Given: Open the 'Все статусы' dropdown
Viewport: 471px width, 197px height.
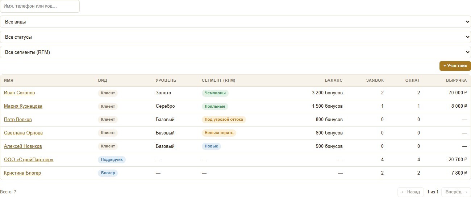Looking at the screenshot, I should [x=236, y=37].
